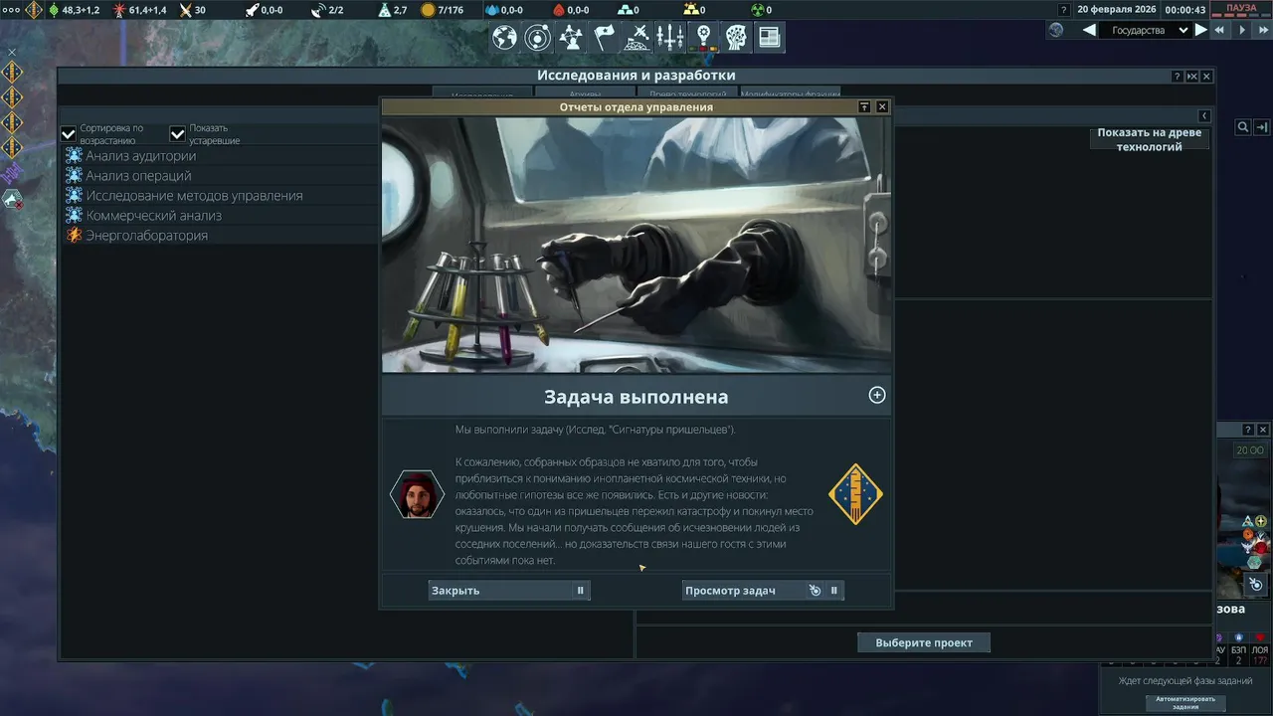Click the research window help question mark
Image resolution: width=1273 pixels, height=716 pixels.
tap(1178, 77)
